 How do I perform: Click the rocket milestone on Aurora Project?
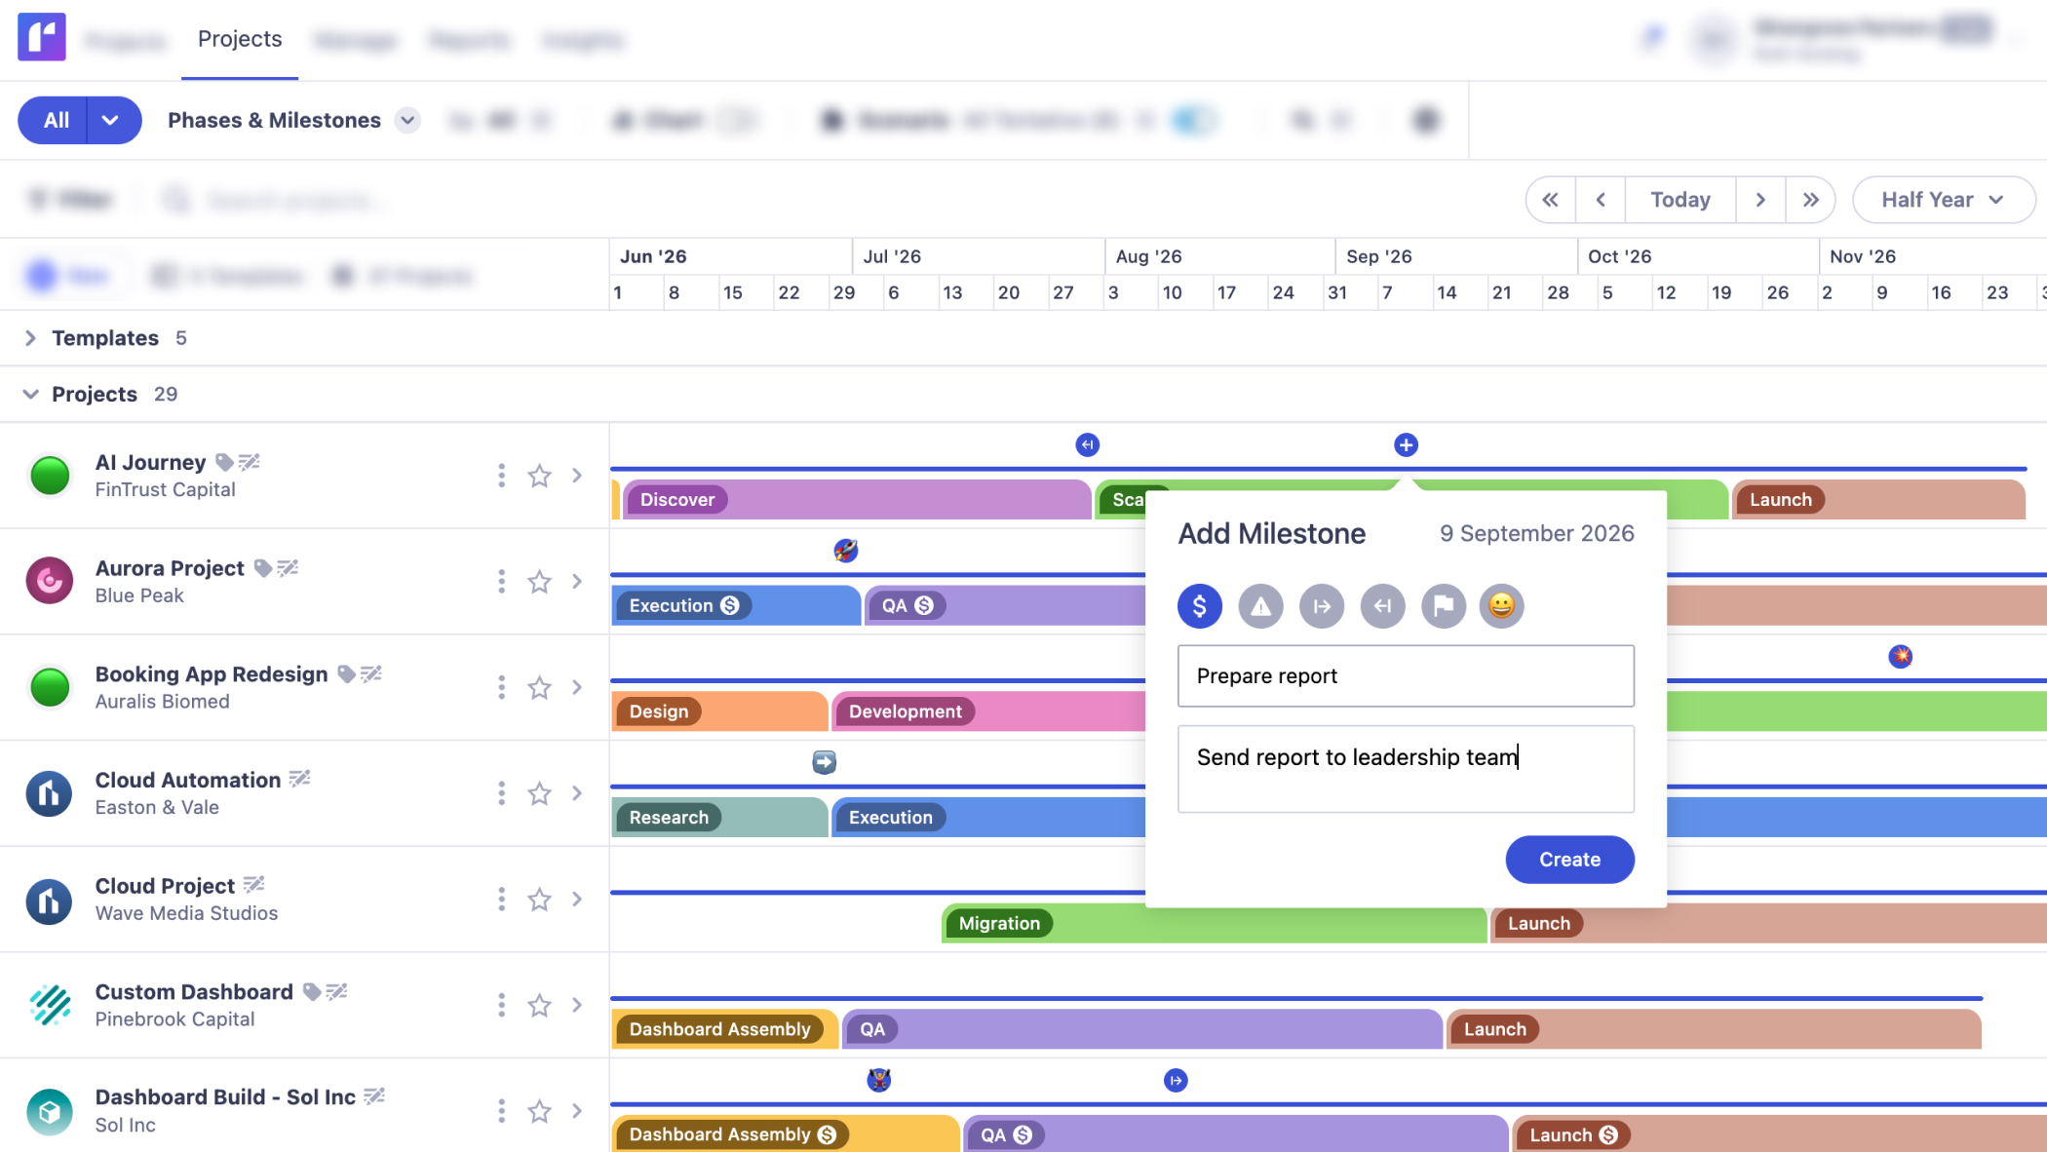tap(846, 551)
